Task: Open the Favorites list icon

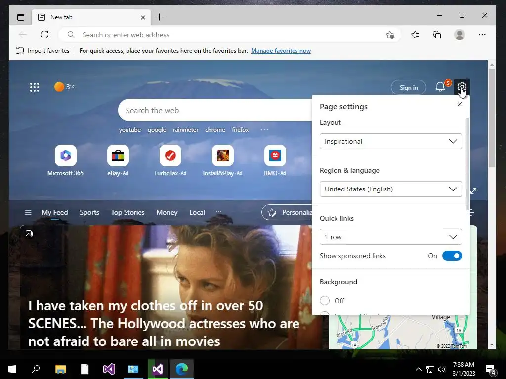Action: point(415,35)
